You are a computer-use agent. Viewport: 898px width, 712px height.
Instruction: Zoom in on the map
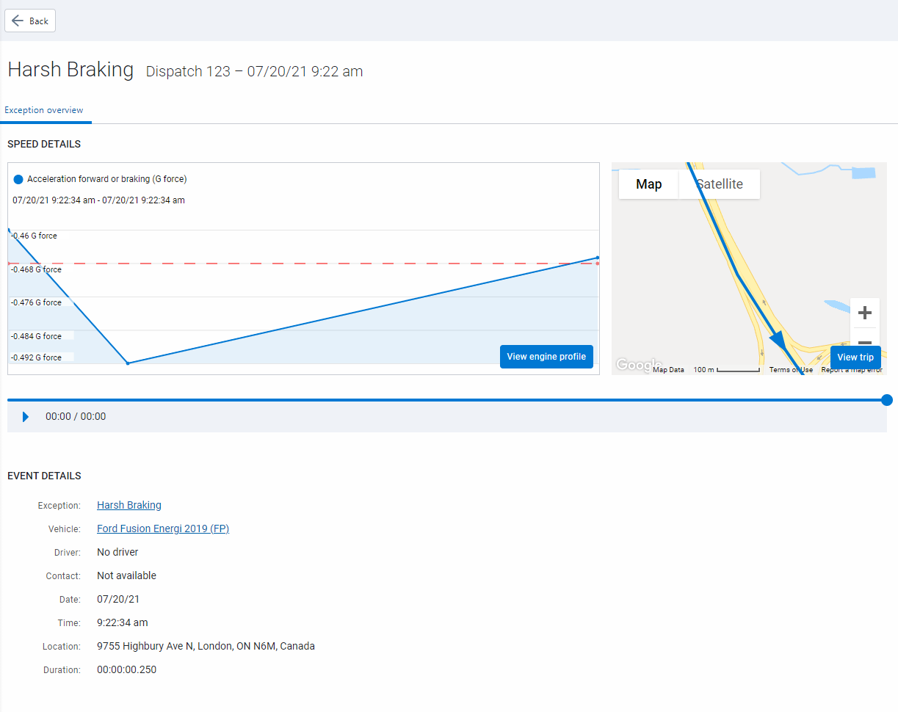click(864, 313)
